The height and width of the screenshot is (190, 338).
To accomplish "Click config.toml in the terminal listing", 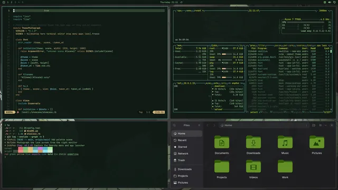I will 33,128.
